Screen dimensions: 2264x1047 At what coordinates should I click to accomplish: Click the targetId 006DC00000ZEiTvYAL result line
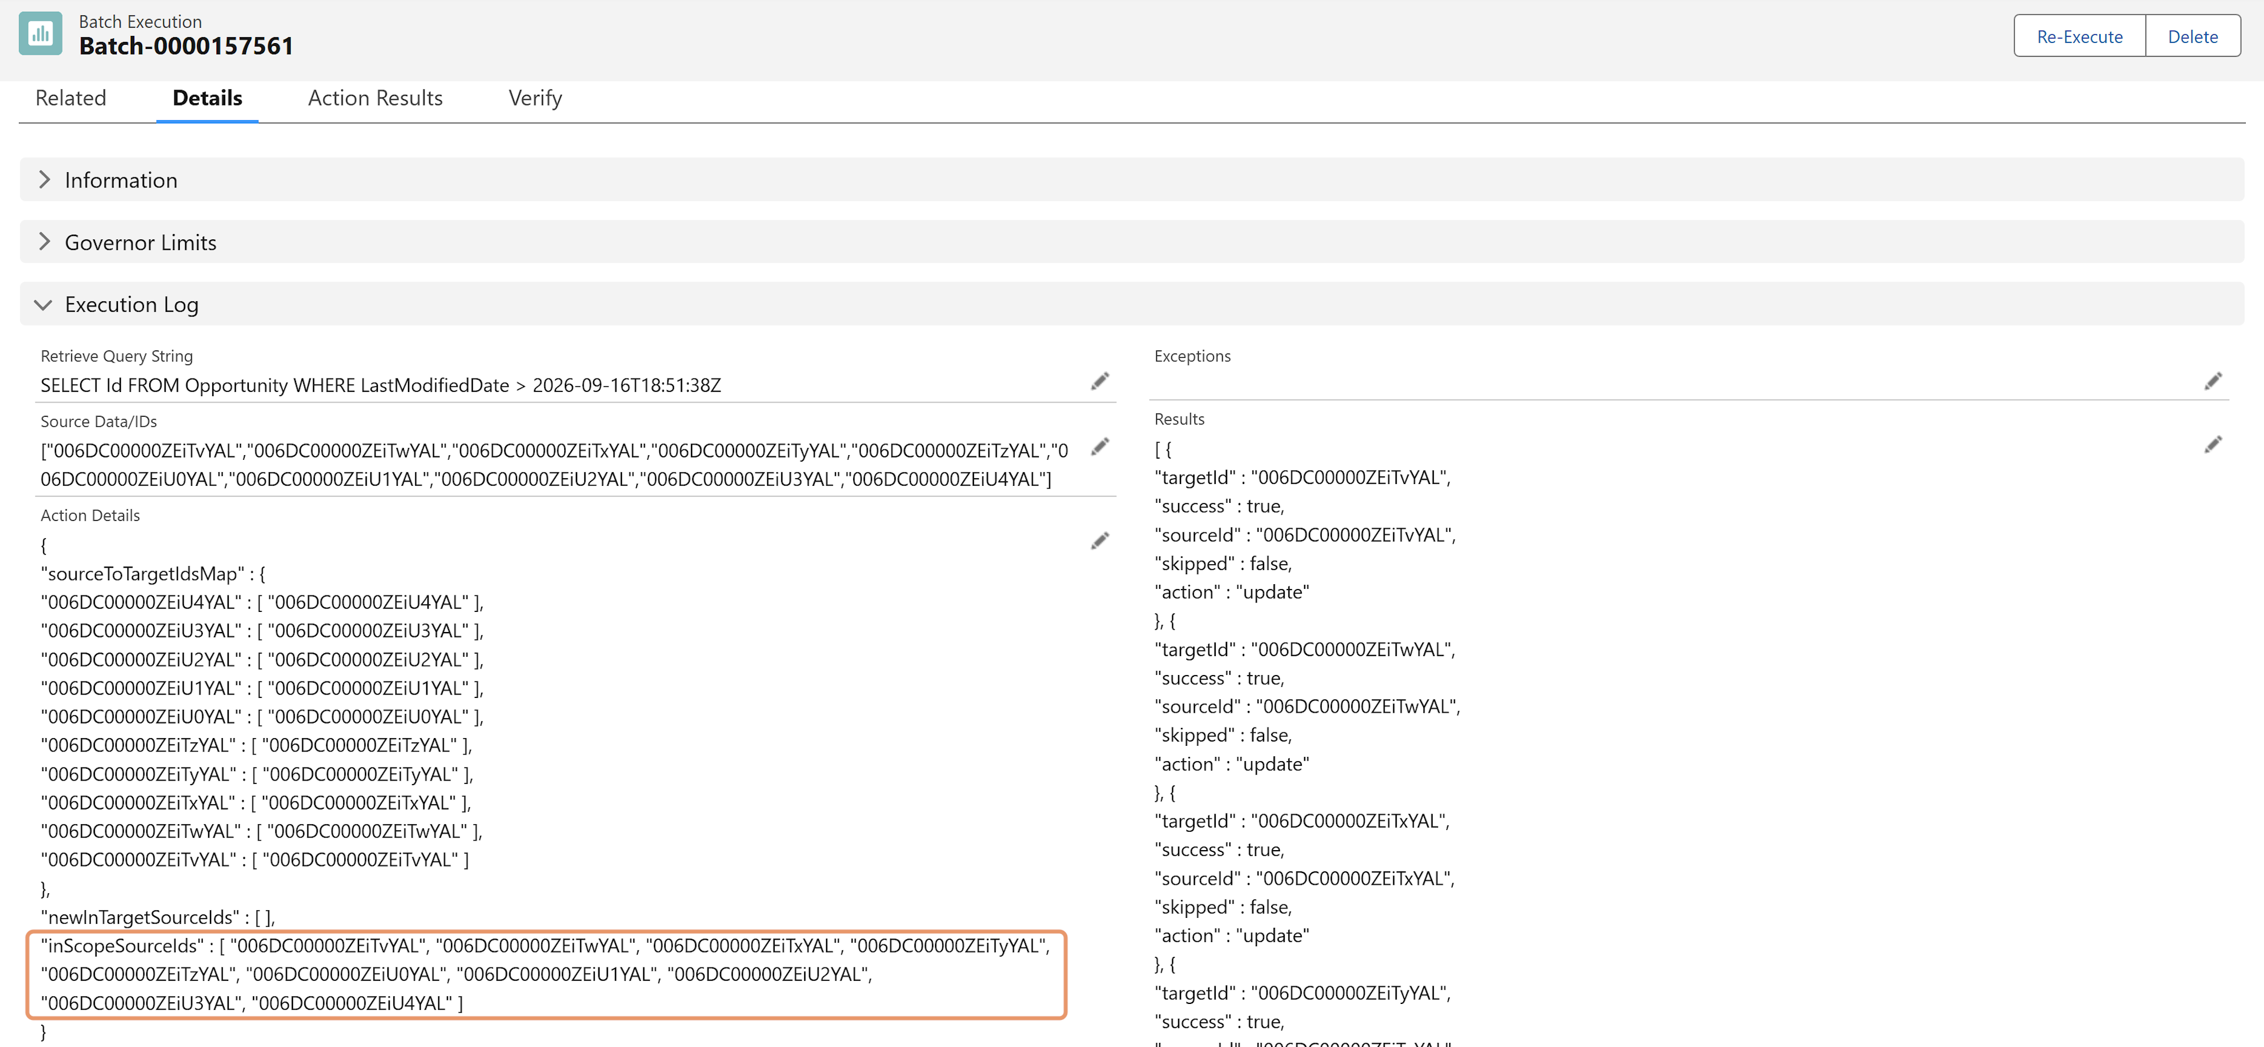point(1302,478)
